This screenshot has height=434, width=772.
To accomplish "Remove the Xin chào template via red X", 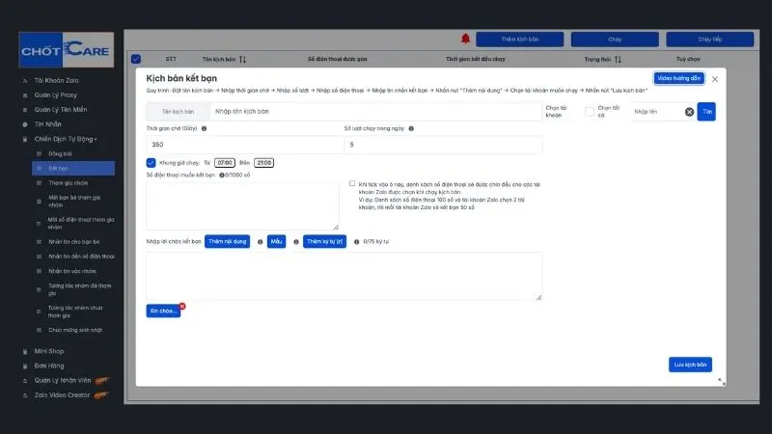I will (182, 306).
